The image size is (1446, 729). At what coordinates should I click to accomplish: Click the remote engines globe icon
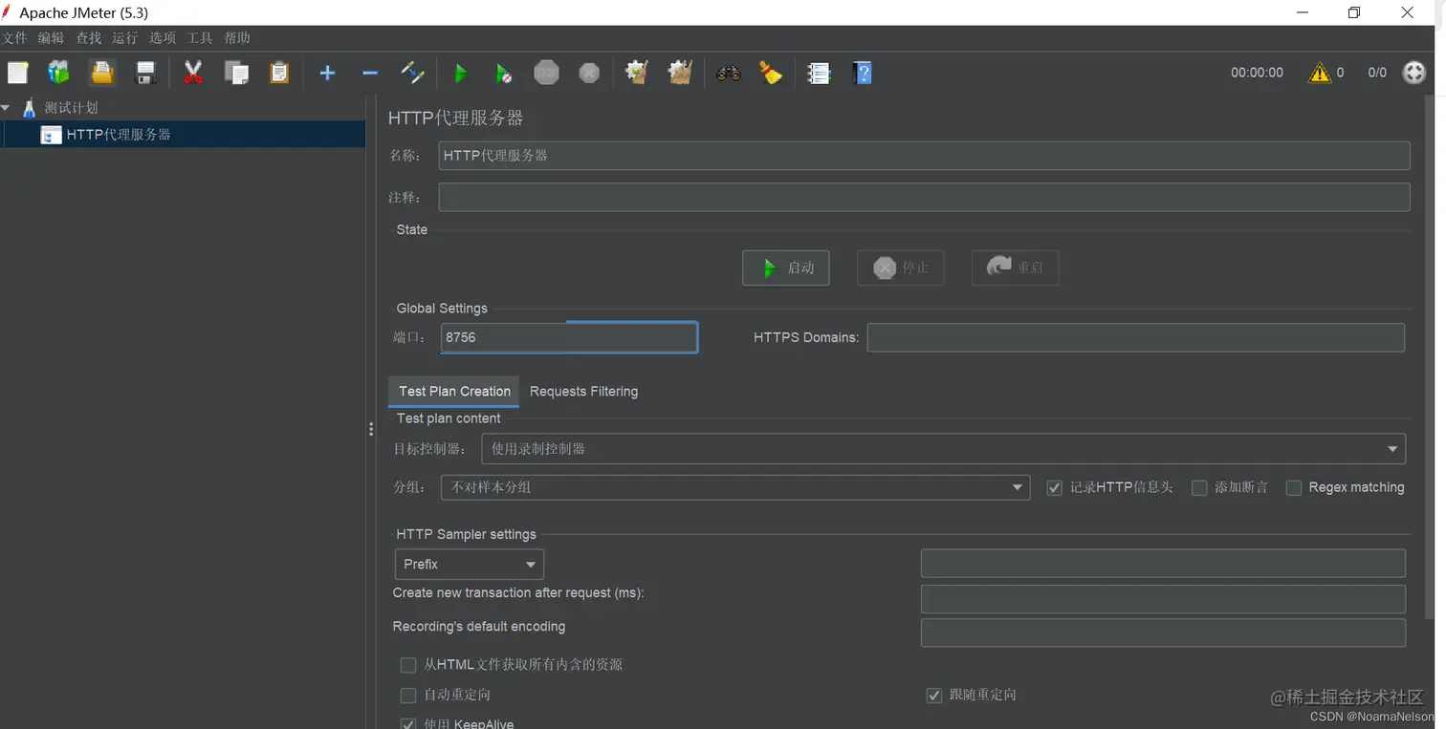[x=1414, y=73]
